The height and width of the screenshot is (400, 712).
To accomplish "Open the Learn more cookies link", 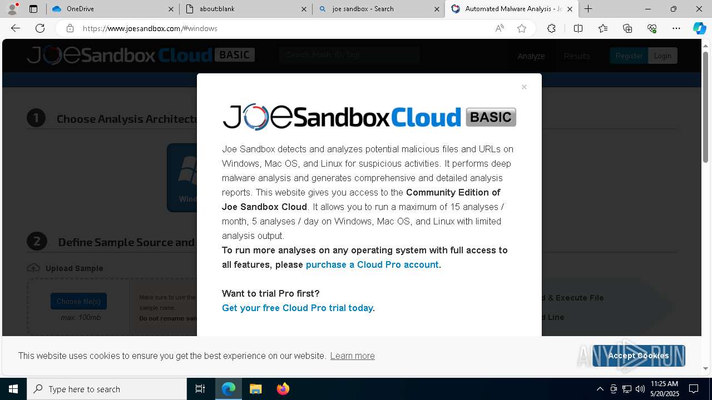I will pyautogui.click(x=352, y=356).
